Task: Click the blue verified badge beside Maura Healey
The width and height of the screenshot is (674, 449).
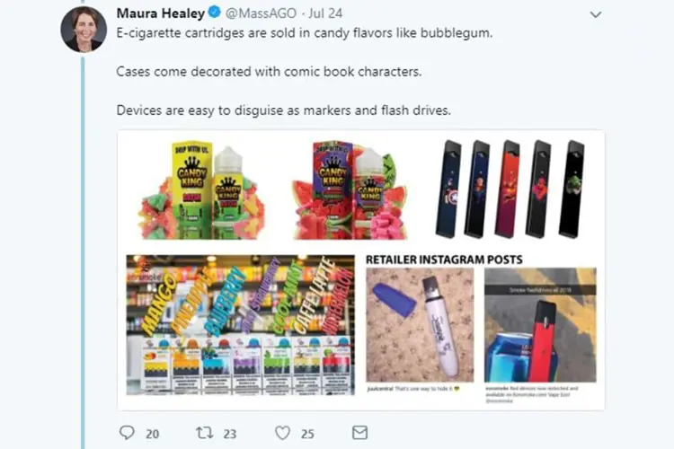Action: pos(215,13)
